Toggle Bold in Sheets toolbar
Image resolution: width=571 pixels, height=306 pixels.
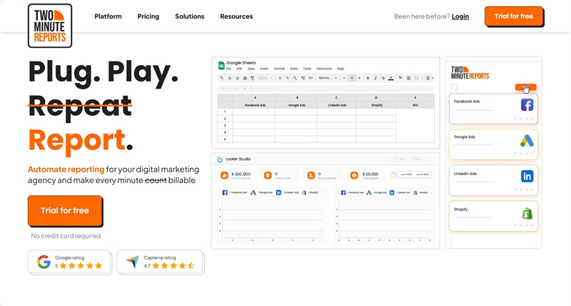click(368, 78)
